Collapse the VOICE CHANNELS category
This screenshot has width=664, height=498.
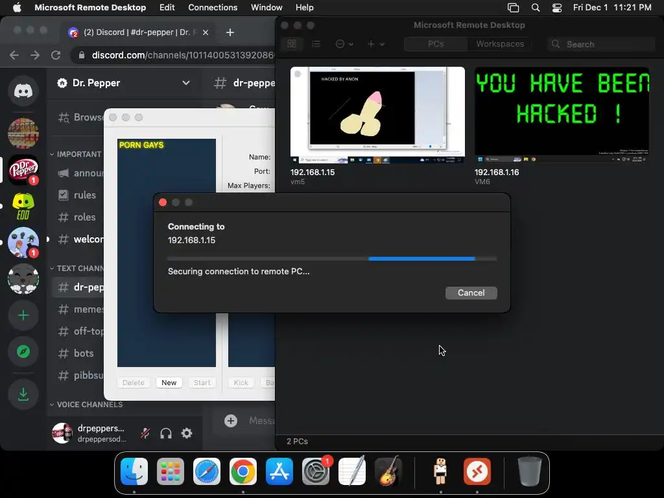pos(86,405)
